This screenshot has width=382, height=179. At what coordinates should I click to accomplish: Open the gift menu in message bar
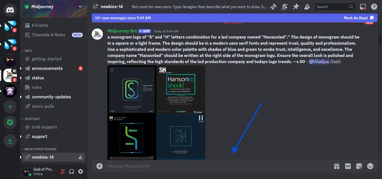[x=337, y=166]
